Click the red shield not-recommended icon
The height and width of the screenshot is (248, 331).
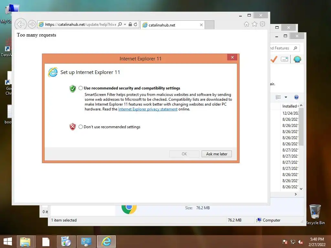tap(73, 127)
